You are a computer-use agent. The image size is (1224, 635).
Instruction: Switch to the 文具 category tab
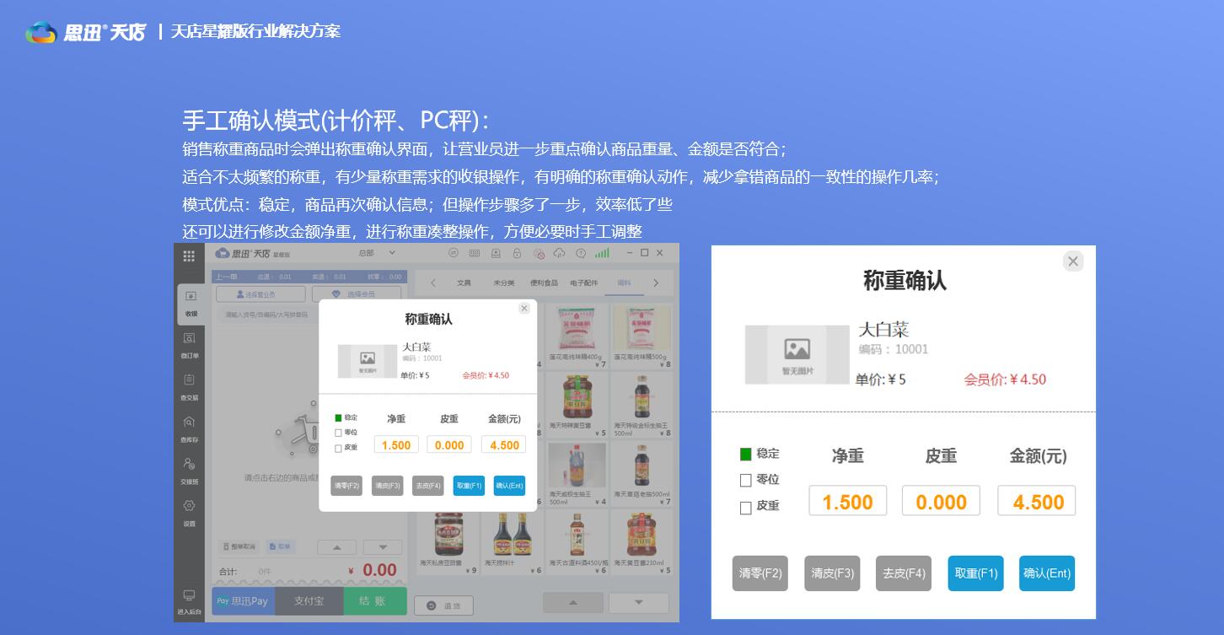coord(464,283)
